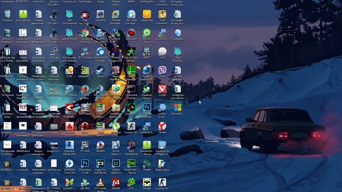Open the PC-NVR shortcut
Screen dimensions: 342x192
[85, 145]
